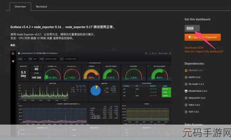Click the 'Get this dashboard:' heading

(198, 19)
